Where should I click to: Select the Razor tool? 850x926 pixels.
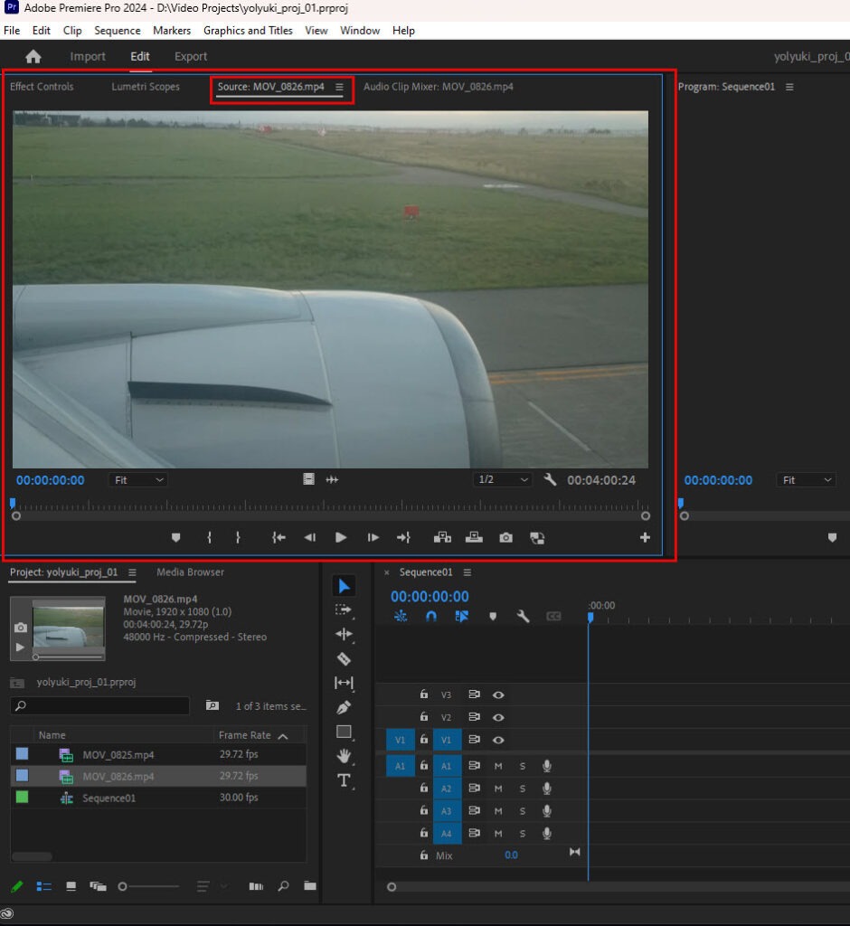tap(344, 658)
